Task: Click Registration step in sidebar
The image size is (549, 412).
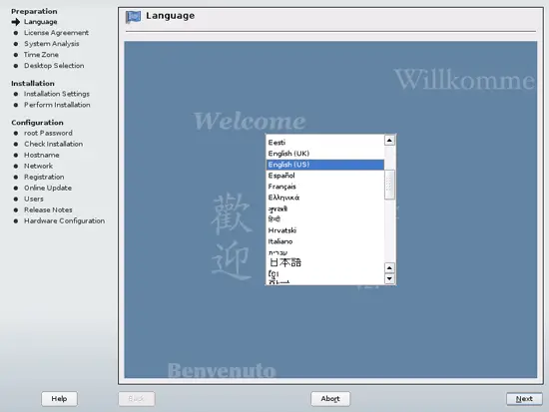Action: tap(44, 178)
